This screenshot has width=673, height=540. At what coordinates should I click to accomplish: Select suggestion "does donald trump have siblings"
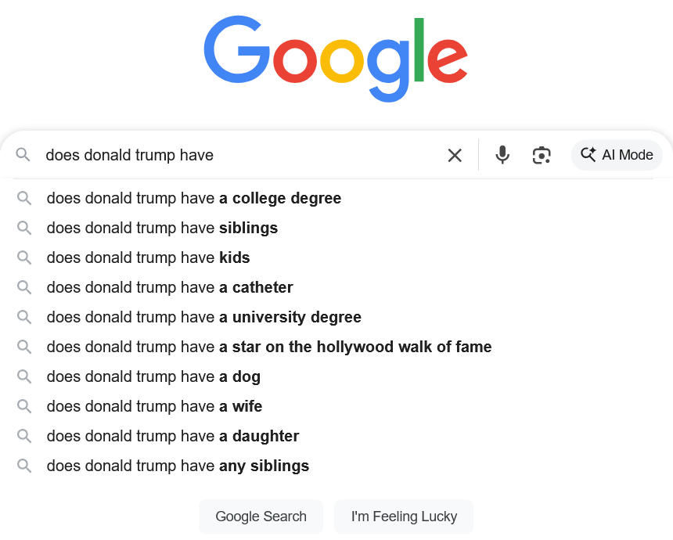coord(162,228)
